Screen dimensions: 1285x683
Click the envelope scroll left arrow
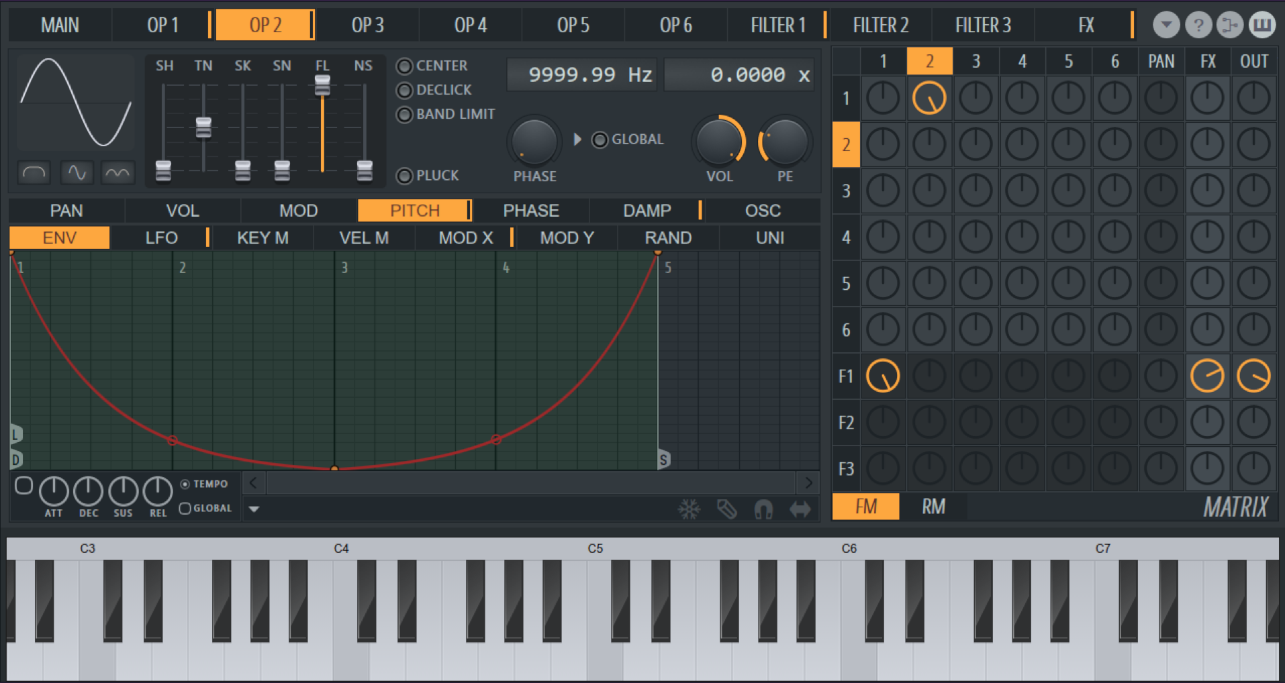pos(253,482)
